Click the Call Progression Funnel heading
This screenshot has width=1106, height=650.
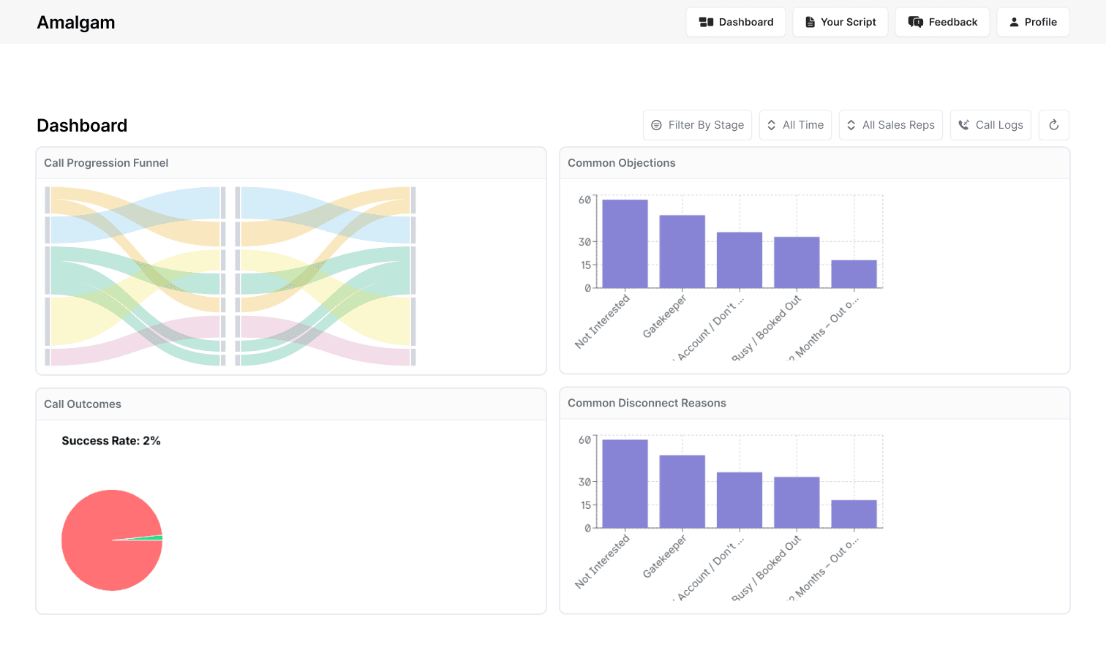pos(106,163)
